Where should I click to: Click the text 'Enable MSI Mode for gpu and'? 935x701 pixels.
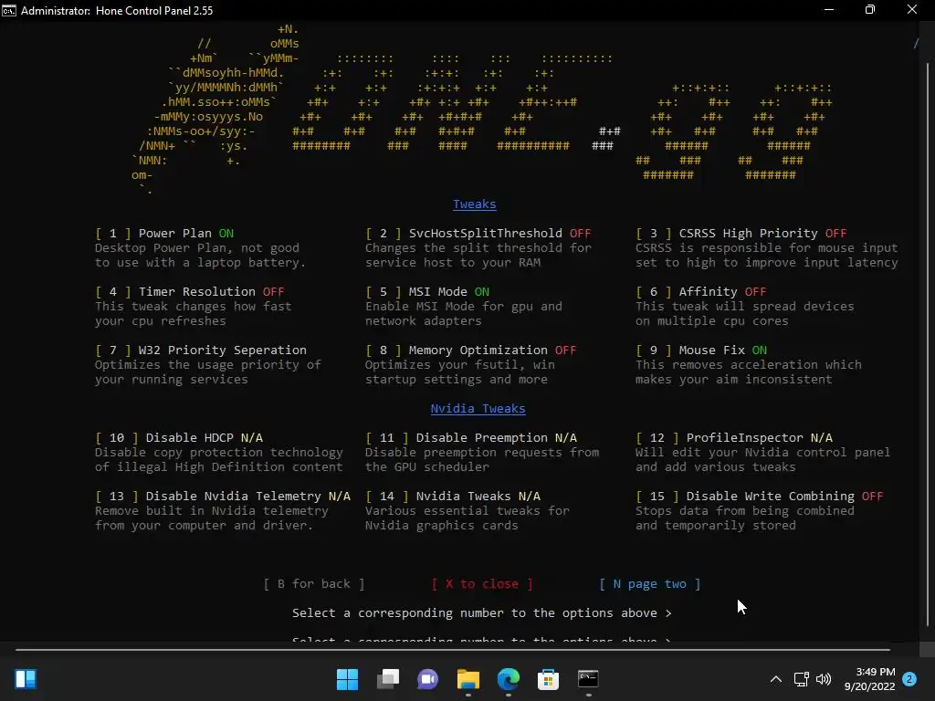[463, 307]
